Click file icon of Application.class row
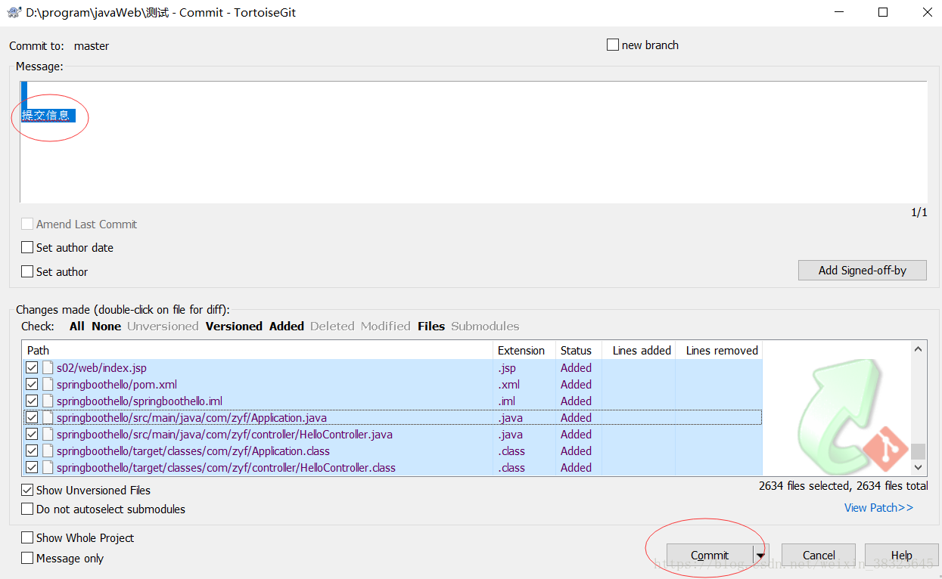The width and height of the screenshot is (942, 579). pyautogui.click(x=48, y=451)
